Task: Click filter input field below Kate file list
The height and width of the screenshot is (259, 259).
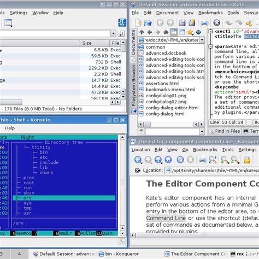Action: pyautogui.click(x=172, y=132)
